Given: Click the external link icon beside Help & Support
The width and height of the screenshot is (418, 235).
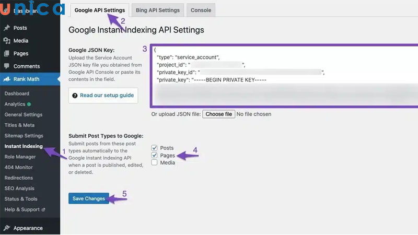Looking at the screenshot, I should 43,210.
